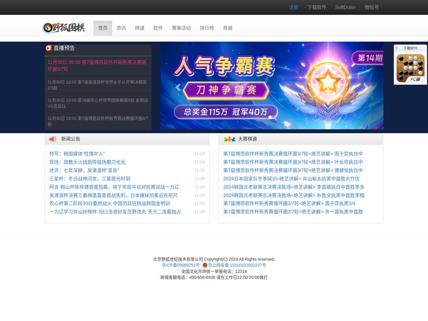Open the 人气争霸赛 banner
Viewport: 428px width, 321px height.
click(272, 86)
